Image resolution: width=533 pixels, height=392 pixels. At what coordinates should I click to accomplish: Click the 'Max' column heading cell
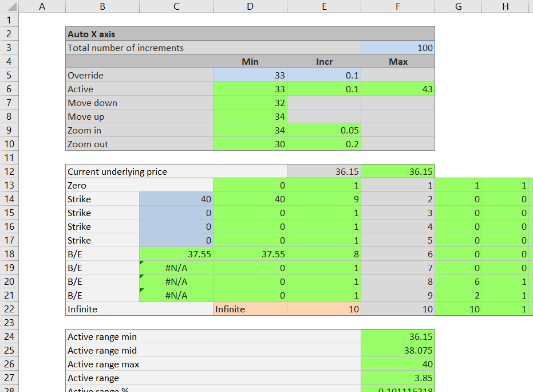(398, 61)
